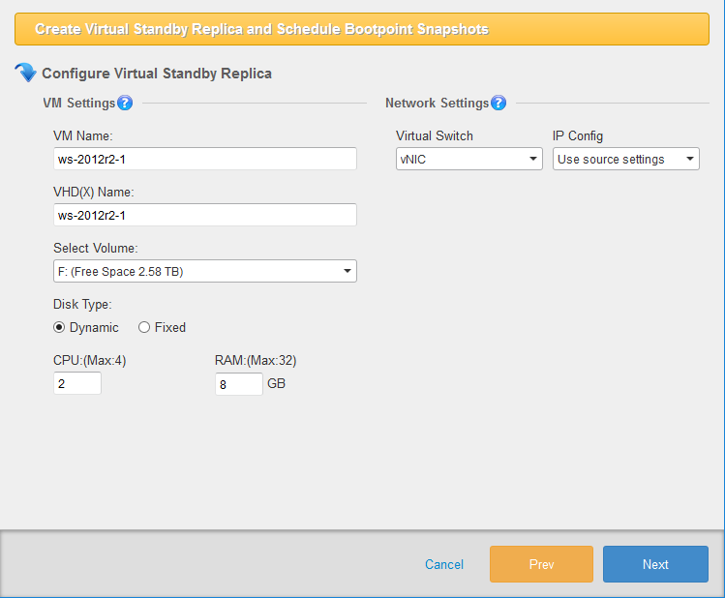Open the VM Settings help icon
The height and width of the screenshot is (598, 725).
pyautogui.click(x=125, y=104)
